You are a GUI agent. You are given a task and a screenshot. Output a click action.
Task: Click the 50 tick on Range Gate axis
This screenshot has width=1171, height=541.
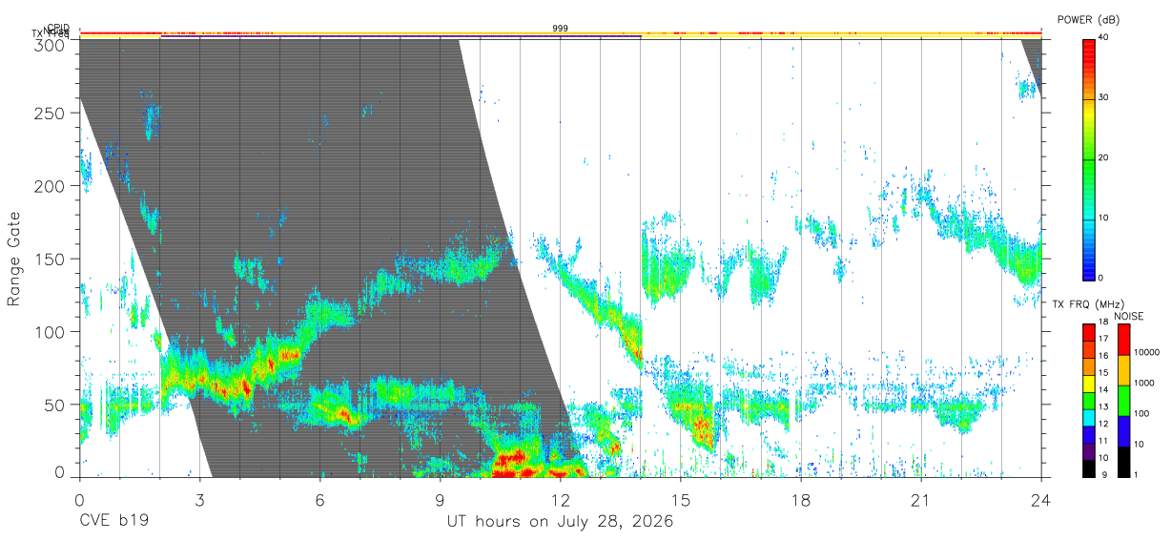54,405
